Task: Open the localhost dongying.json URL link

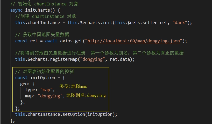Action: [x=135, y=41]
